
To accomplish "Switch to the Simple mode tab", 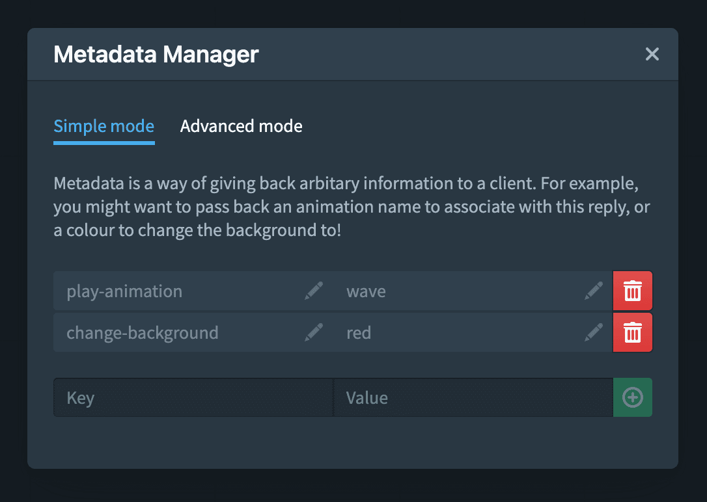I will (x=104, y=125).
